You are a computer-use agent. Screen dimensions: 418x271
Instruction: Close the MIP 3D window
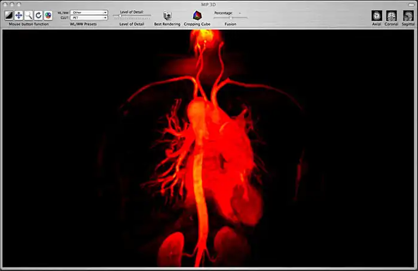click(5, 4)
